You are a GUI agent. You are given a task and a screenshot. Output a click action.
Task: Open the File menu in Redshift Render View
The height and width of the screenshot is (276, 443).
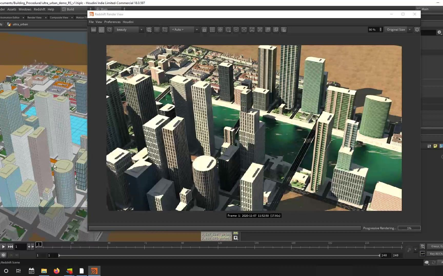point(91,22)
